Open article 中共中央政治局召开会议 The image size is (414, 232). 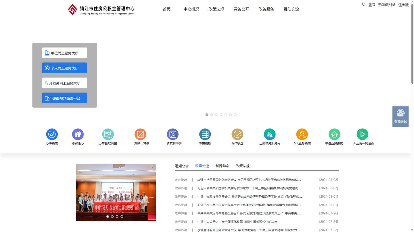(250, 196)
